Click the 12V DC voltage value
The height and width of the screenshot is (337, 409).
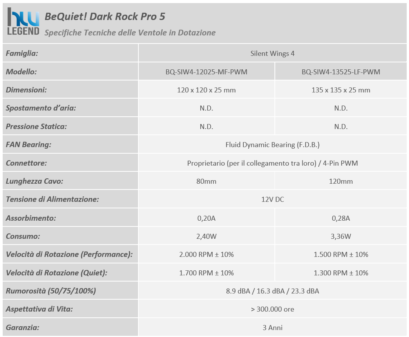pos(272,200)
